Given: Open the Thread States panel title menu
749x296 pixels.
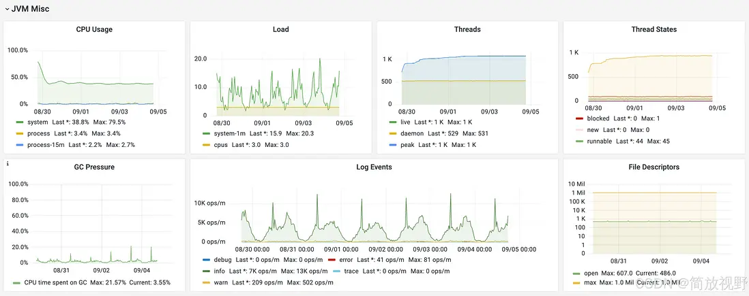Looking at the screenshot, I should [653, 29].
